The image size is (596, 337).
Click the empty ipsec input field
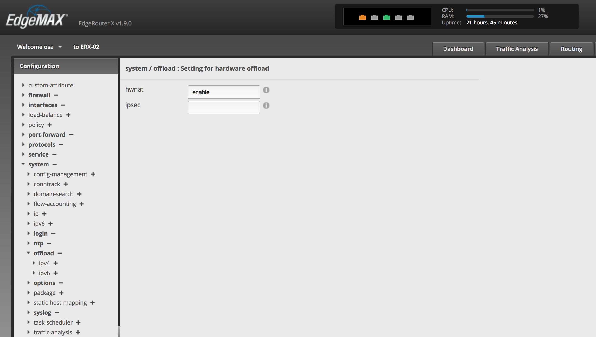[x=224, y=108]
